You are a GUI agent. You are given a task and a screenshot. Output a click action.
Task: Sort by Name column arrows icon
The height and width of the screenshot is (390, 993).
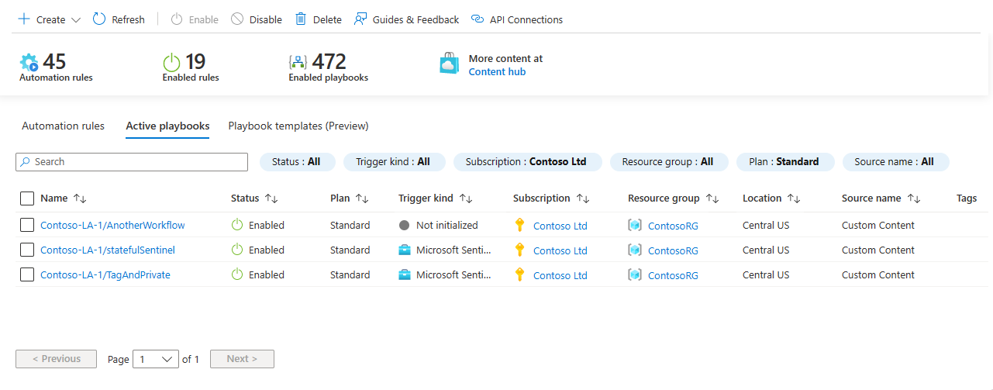pos(80,198)
